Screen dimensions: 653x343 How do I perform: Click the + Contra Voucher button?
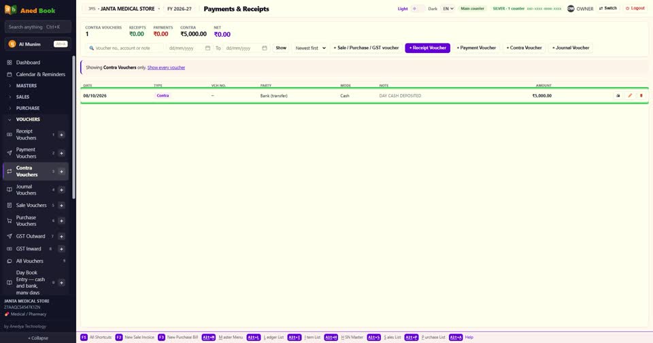(524, 48)
